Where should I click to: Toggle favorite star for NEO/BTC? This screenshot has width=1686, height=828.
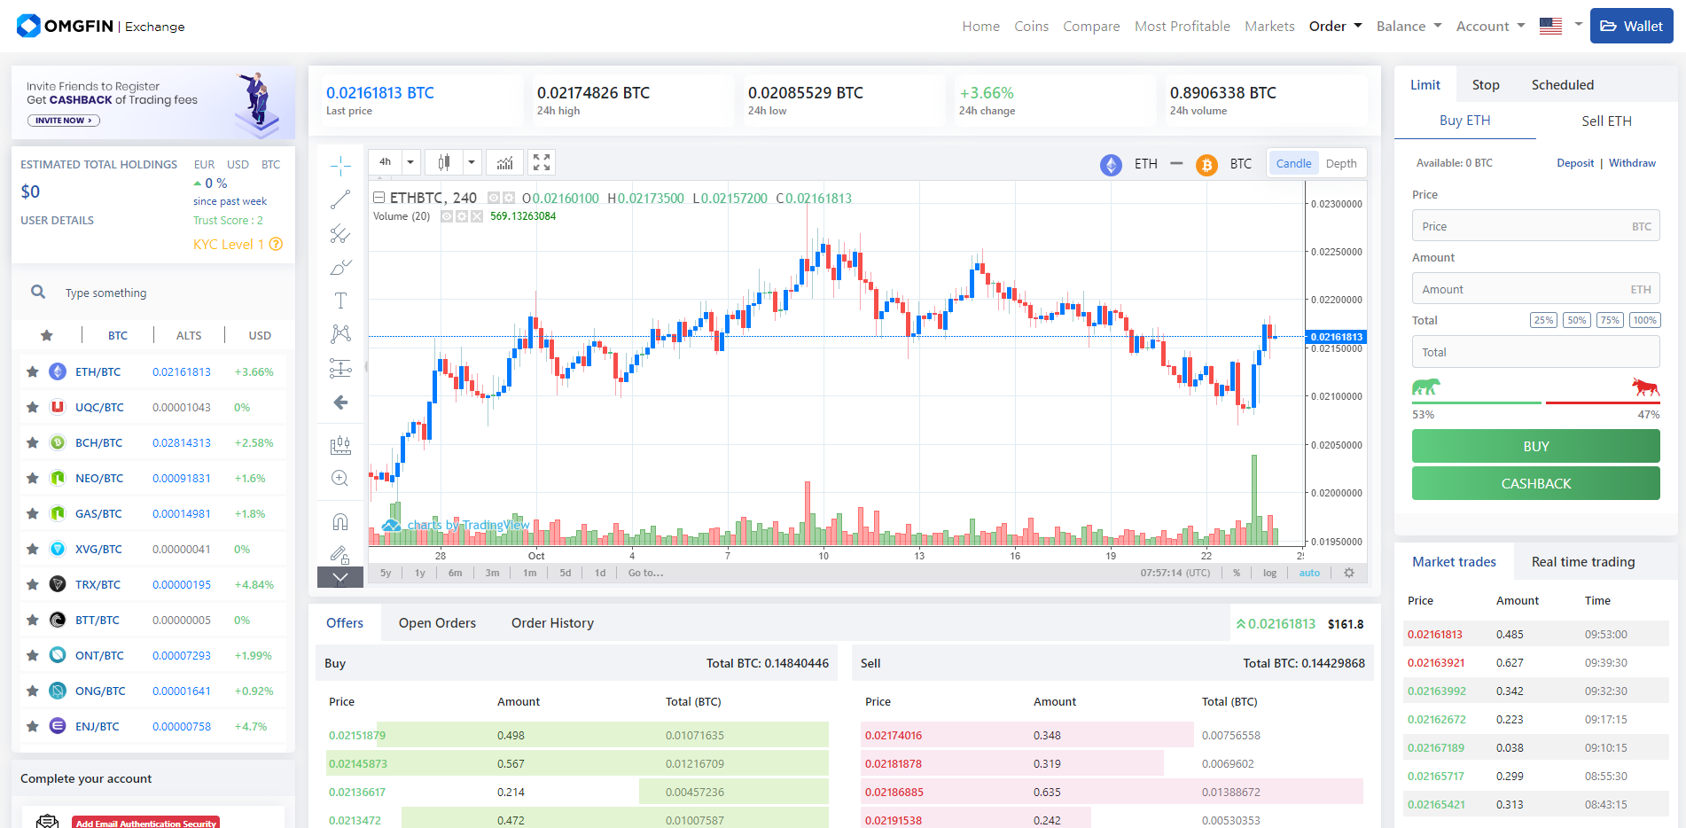pos(33,478)
